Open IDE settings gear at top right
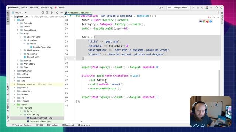 (221, 8)
